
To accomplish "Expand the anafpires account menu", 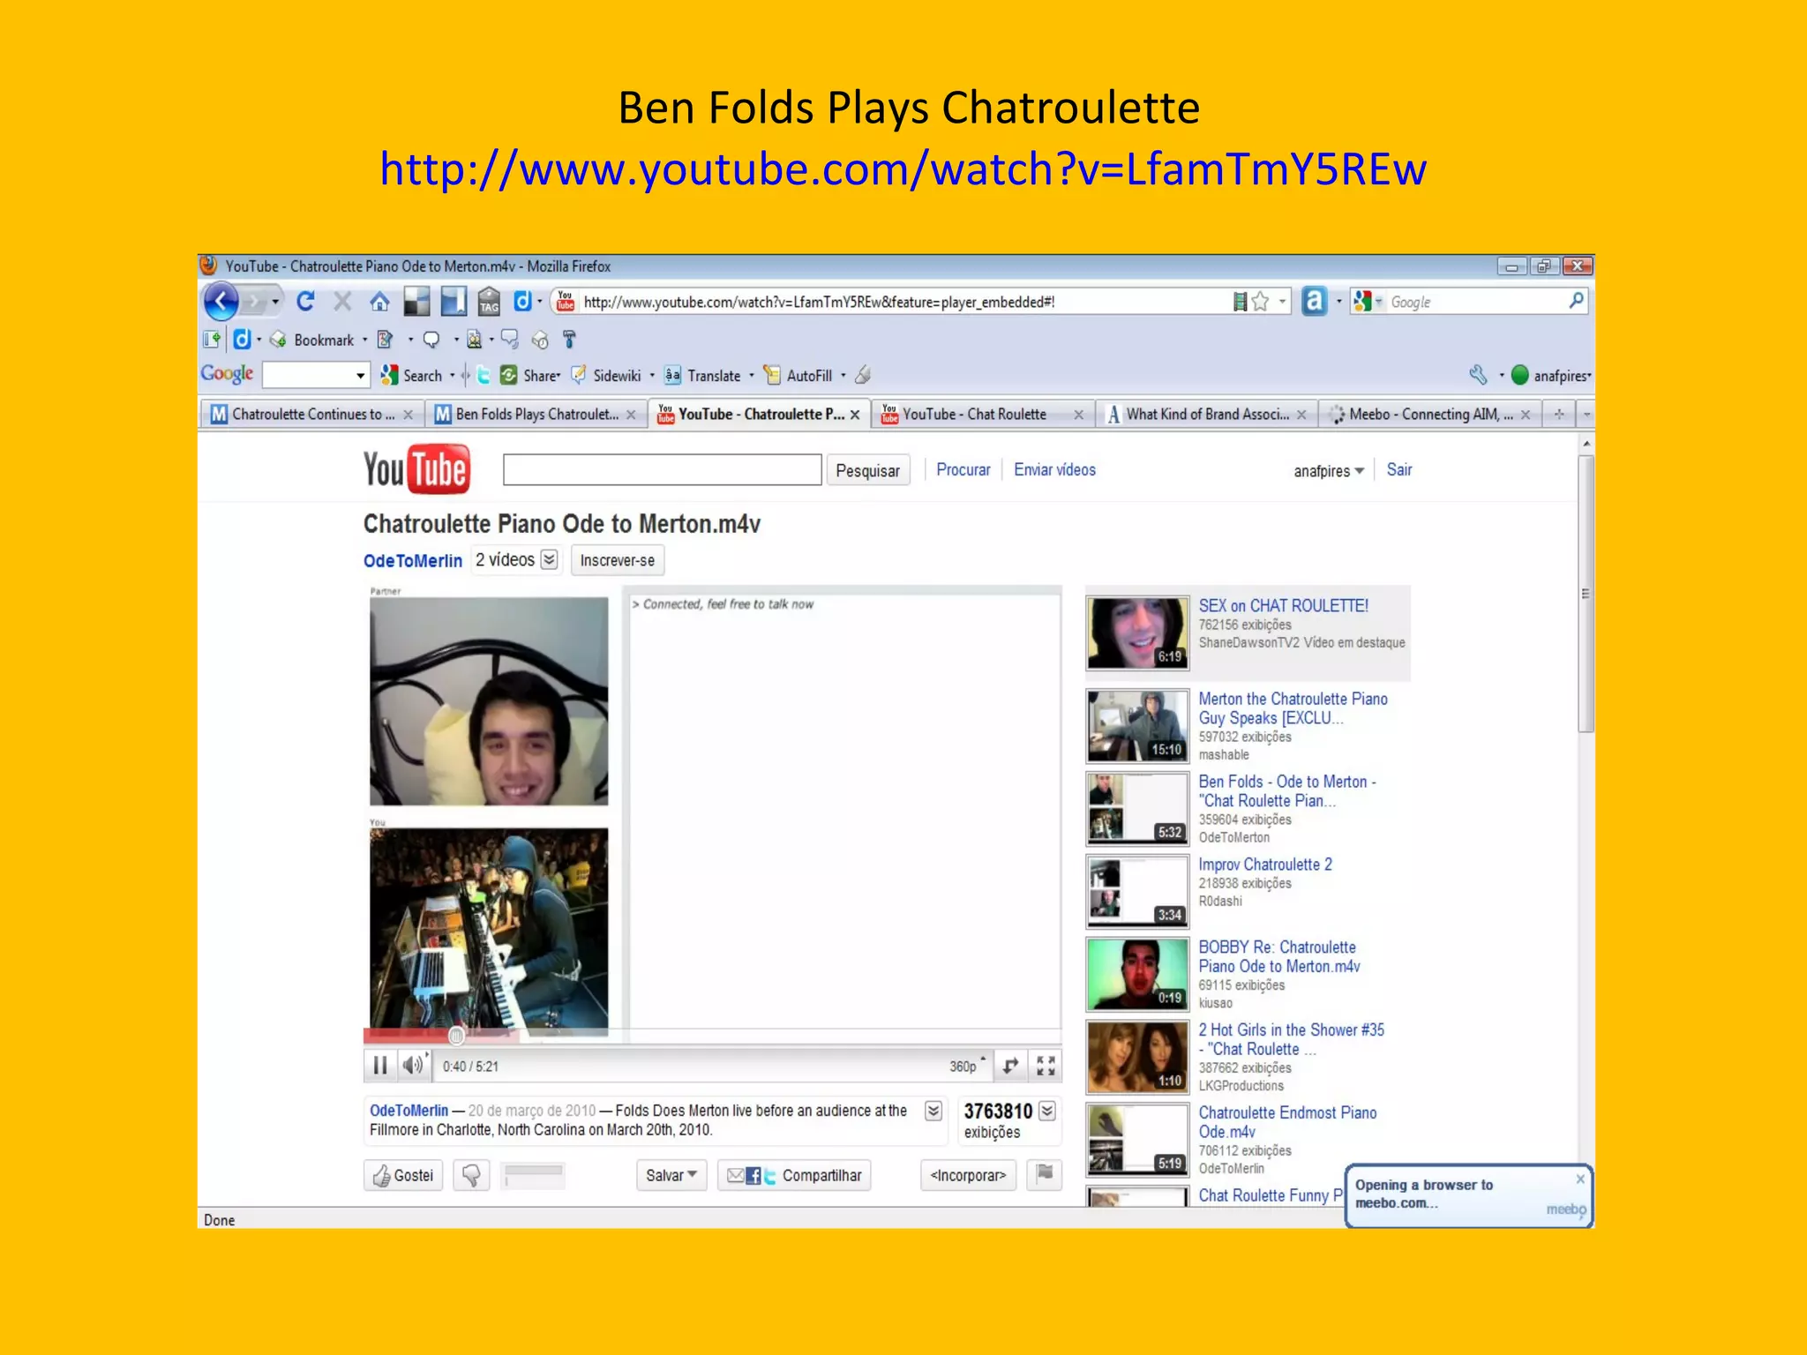I will [1329, 471].
